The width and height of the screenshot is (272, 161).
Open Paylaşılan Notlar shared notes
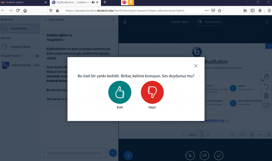[x=20, y=47]
